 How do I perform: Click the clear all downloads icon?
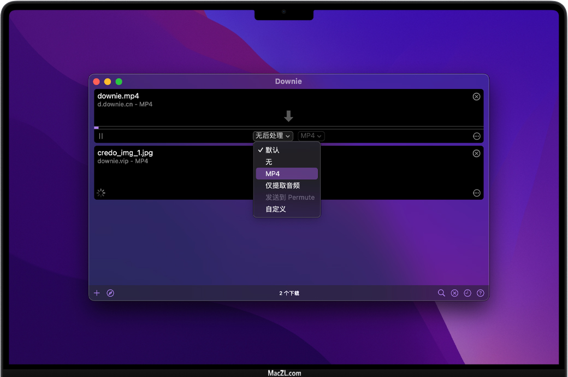tap(454, 293)
